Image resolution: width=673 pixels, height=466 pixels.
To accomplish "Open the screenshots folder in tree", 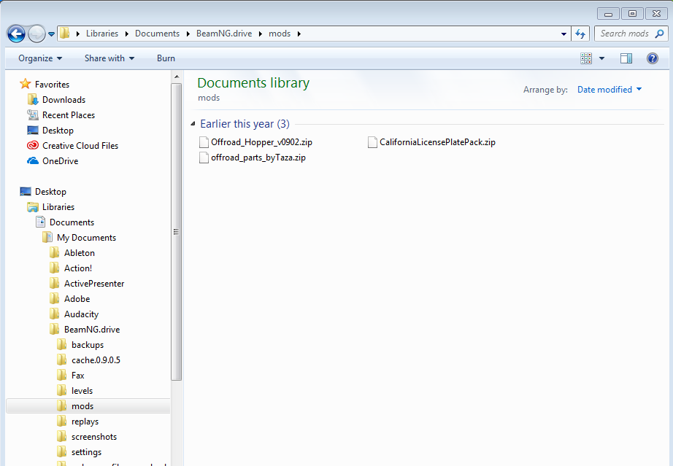I will pyautogui.click(x=94, y=437).
